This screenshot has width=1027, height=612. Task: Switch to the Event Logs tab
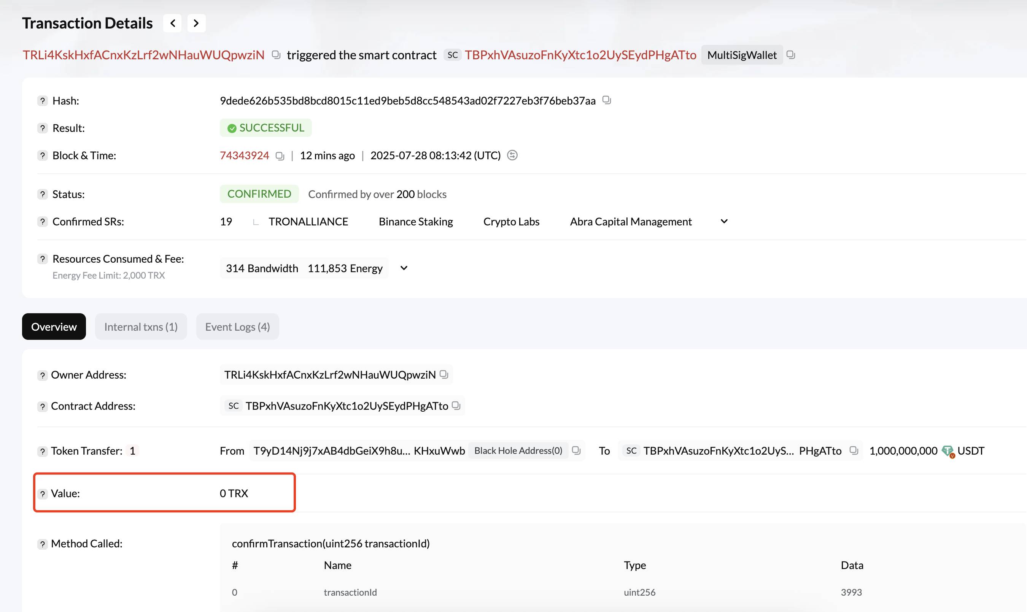click(x=238, y=327)
